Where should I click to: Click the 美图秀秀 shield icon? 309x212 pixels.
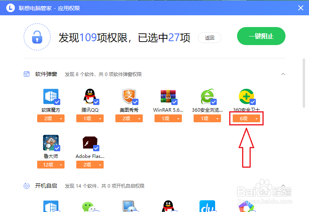(x=129, y=96)
